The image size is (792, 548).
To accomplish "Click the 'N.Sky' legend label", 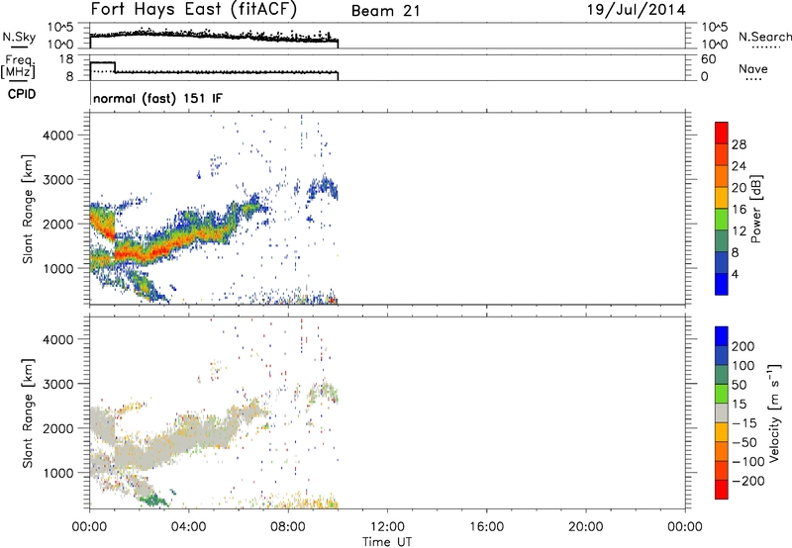I will 19,37.
